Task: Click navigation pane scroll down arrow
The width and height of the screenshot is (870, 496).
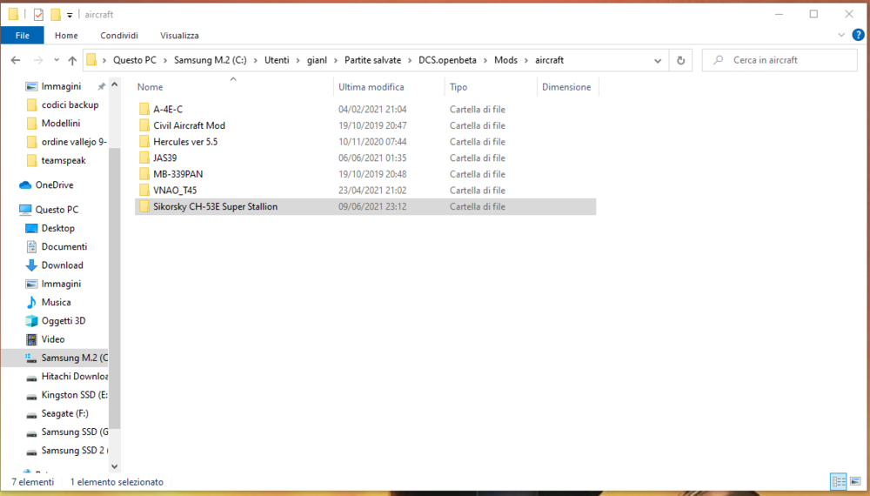Action: point(114,466)
